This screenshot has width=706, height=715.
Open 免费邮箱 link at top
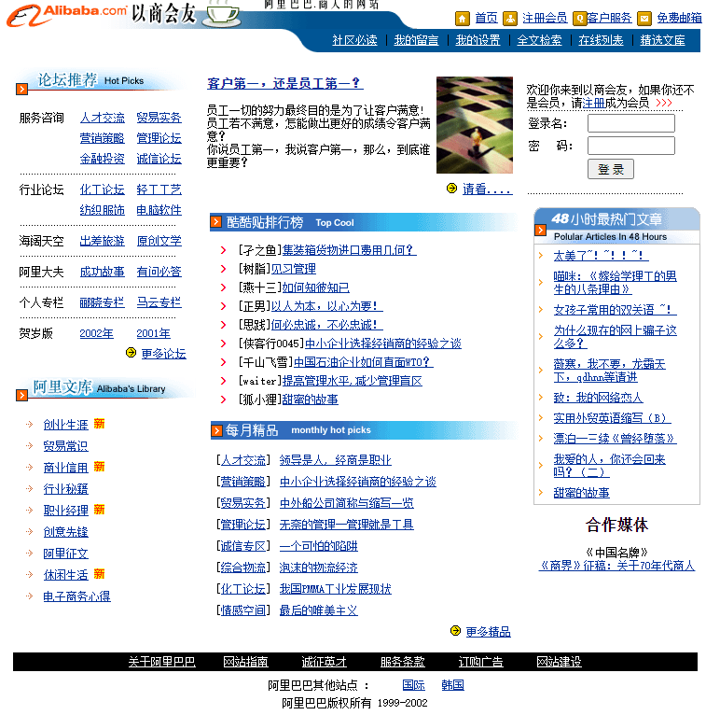click(679, 19)
